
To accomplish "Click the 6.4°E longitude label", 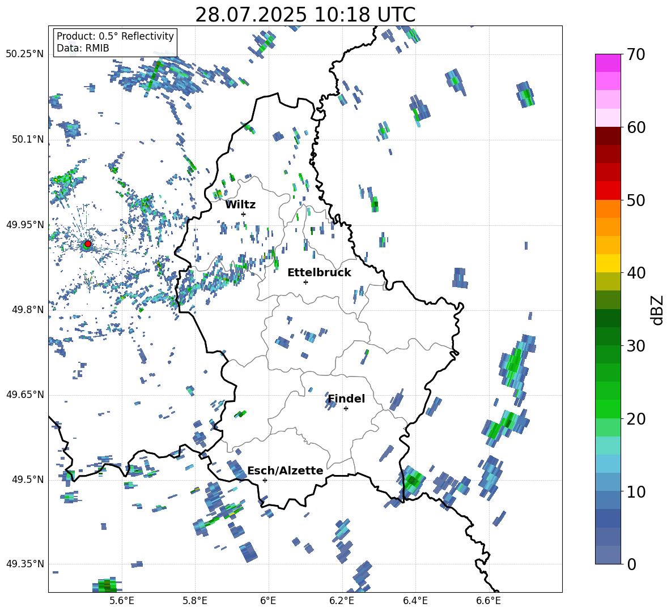I will pyautogui.click(x=415, y=601).
